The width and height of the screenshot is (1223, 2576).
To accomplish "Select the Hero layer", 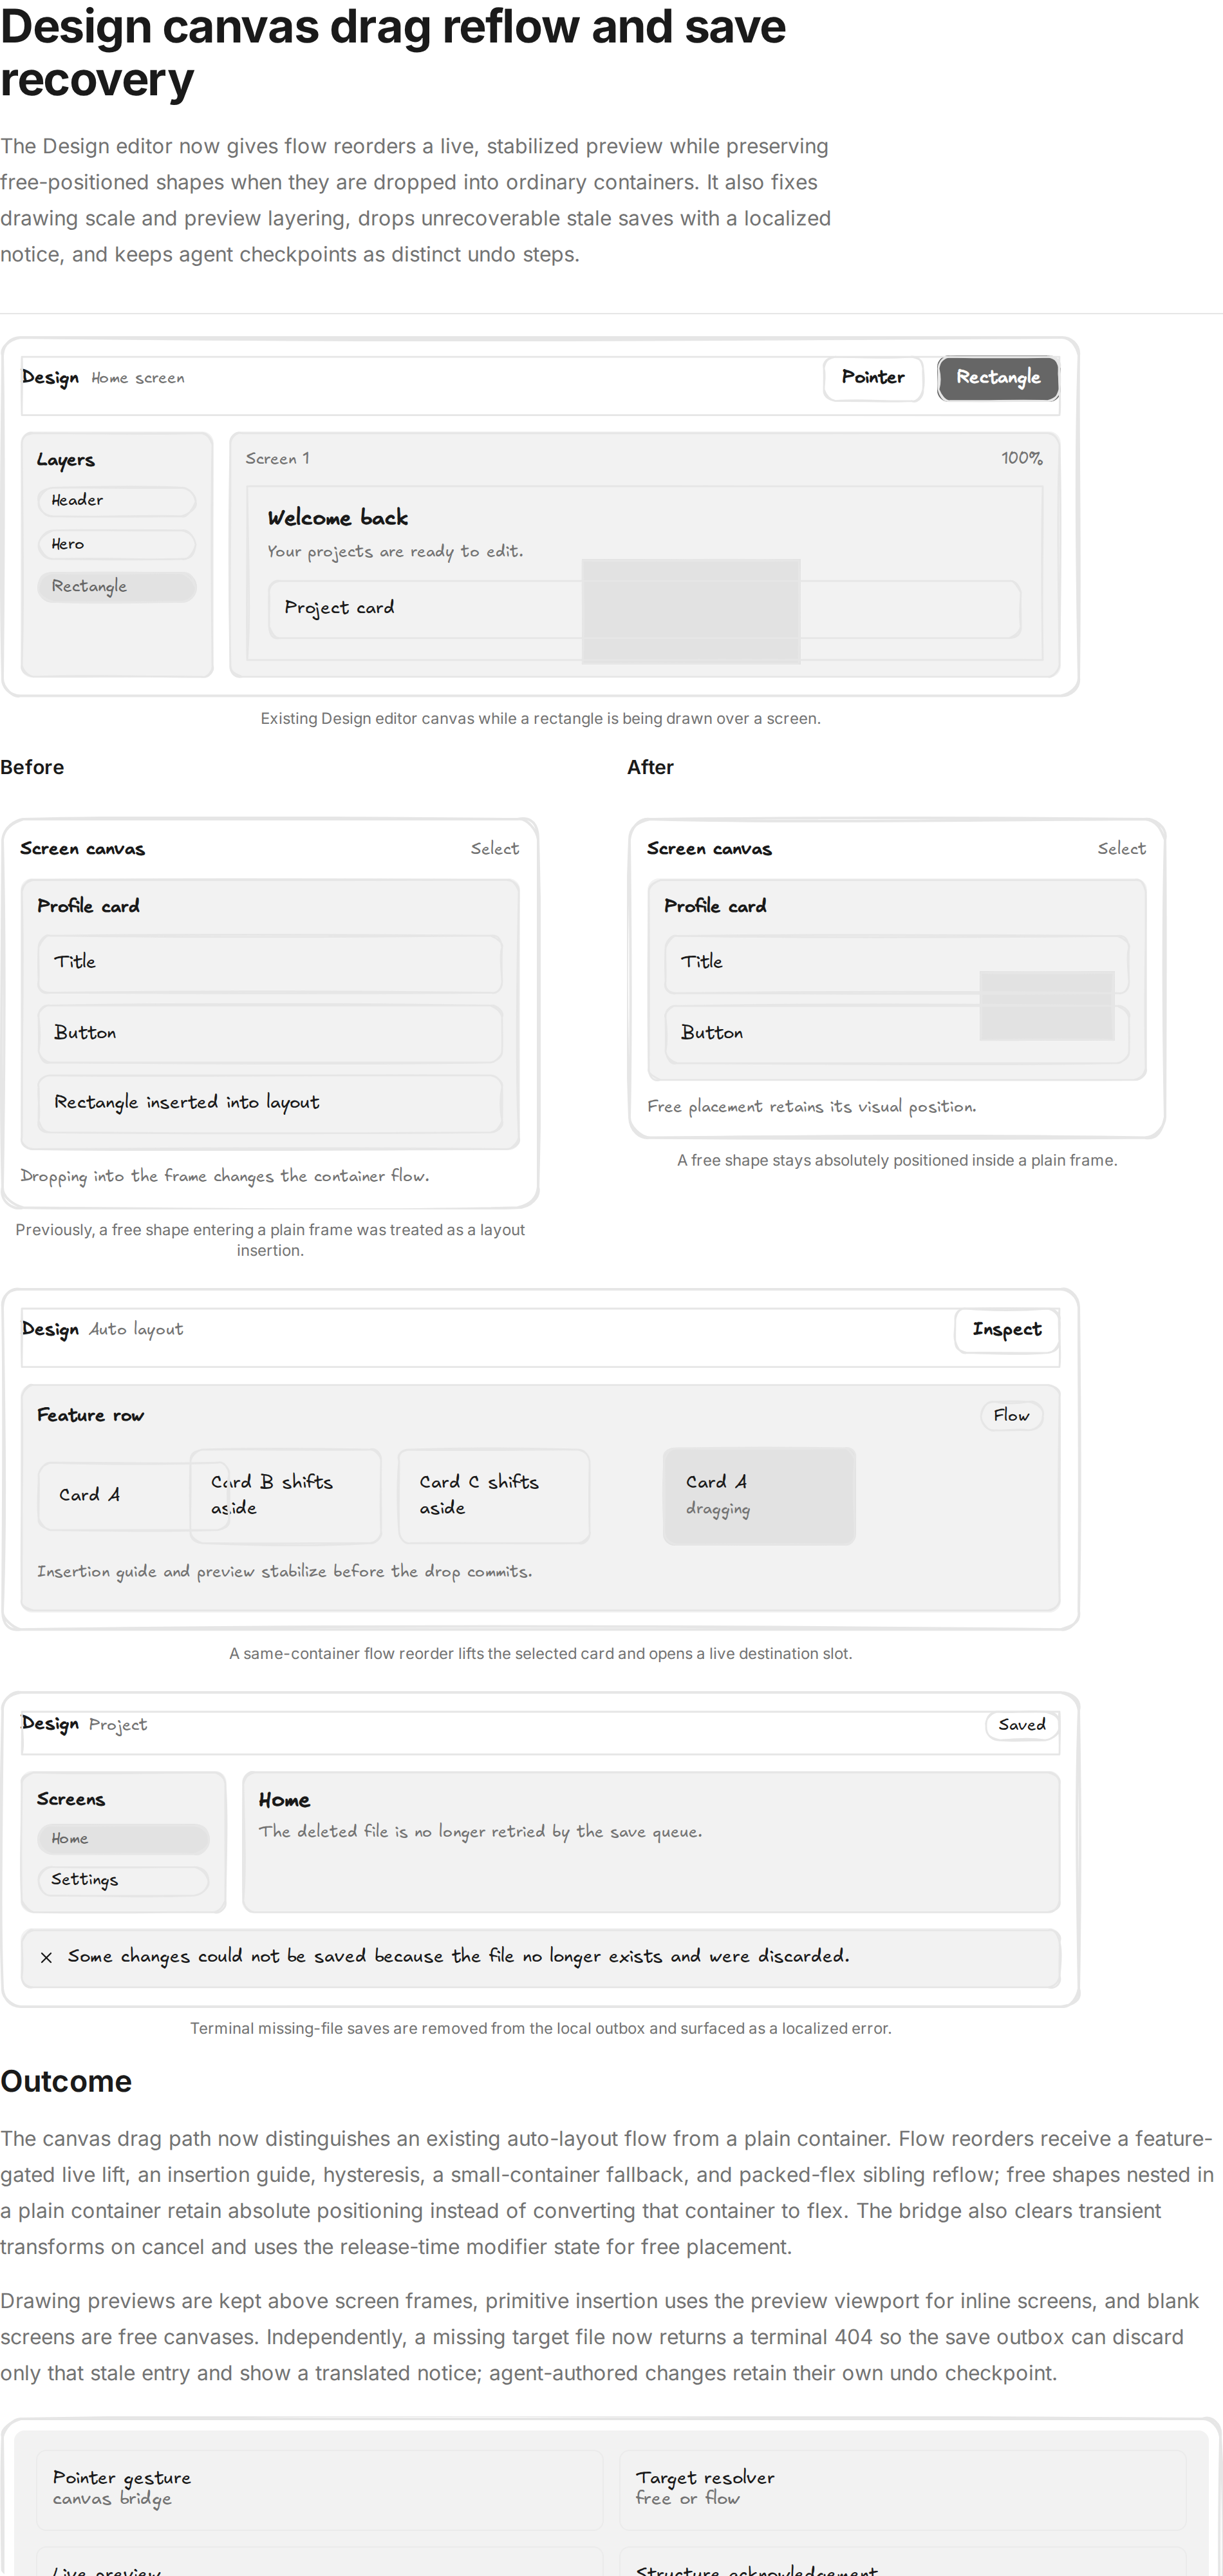I will (117, 545).
